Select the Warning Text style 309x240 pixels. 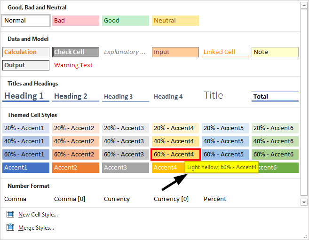[x=76, y=65]
